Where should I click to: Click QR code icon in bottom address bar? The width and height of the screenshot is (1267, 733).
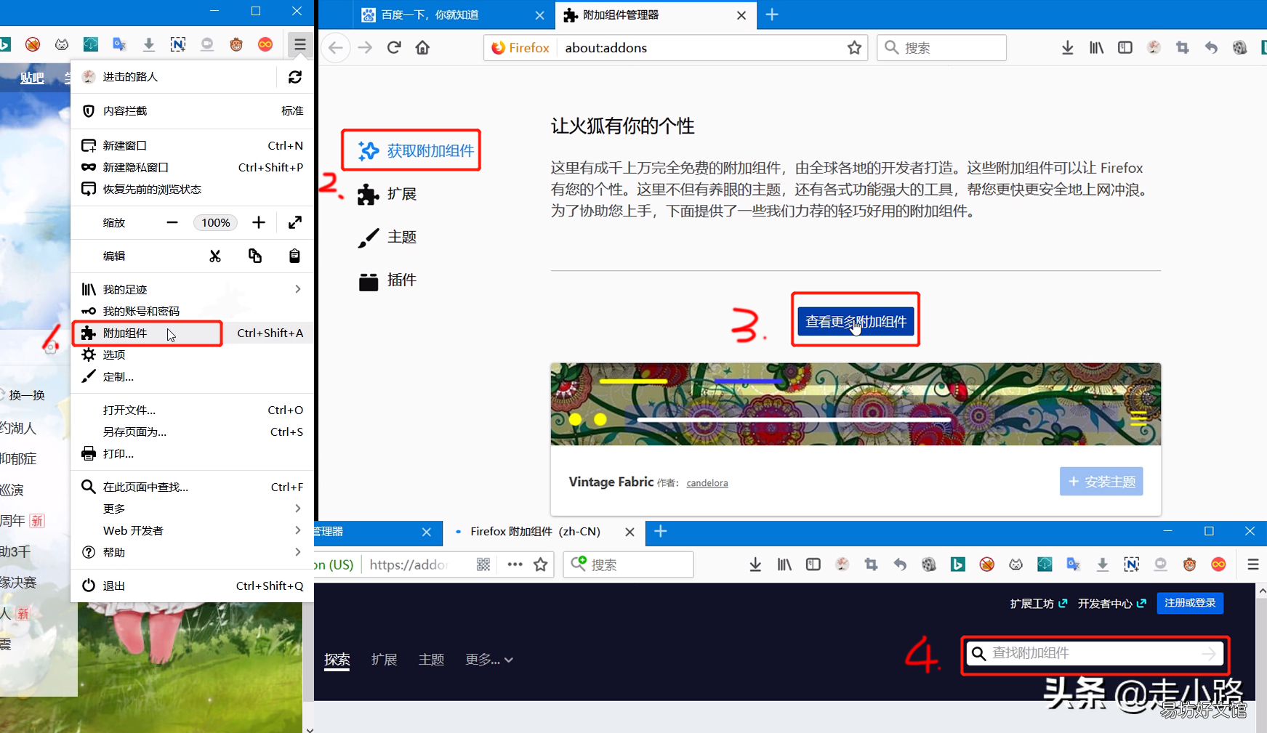pyautogui.click(x=483, y=564)
